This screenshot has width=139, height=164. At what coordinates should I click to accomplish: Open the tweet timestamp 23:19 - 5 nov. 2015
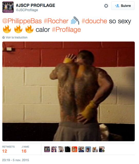click(15, 160)
